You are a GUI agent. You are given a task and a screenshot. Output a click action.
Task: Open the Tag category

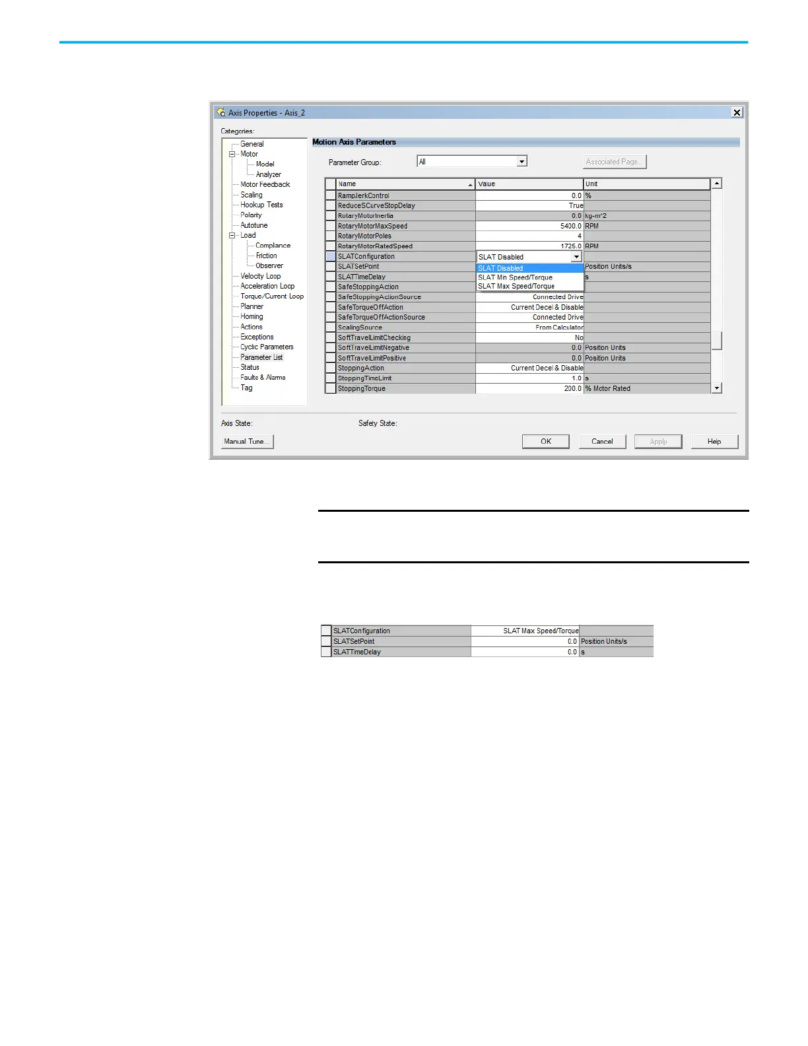tap(246, 388)
